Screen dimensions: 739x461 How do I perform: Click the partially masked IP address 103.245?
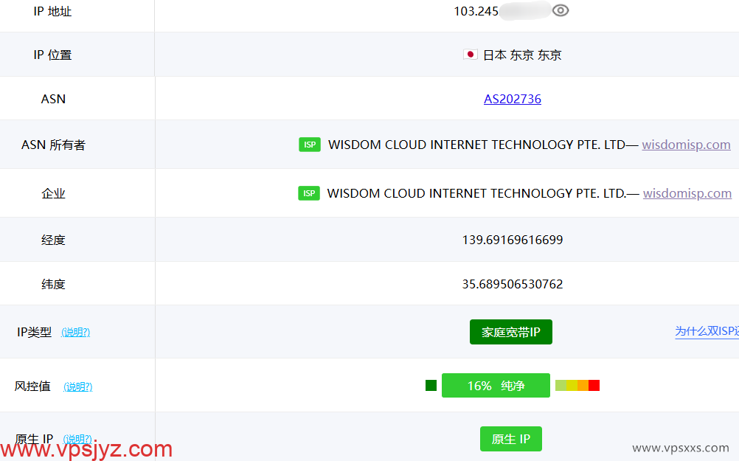click(x=476, y=11)
